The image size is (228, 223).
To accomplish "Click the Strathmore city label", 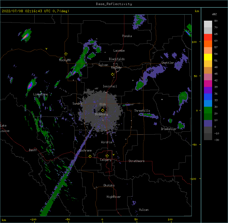I will (136, 161).
